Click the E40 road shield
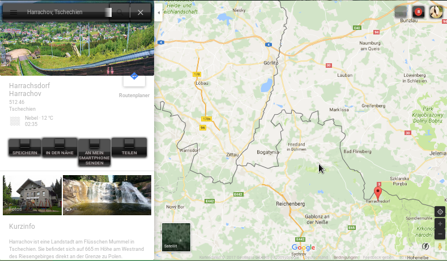This screenshot has width=447, height=261. coord(357,28)
